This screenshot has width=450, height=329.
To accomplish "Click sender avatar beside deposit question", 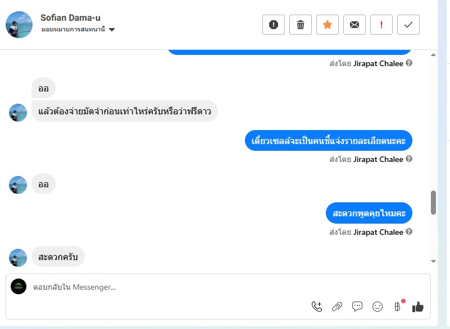I will coord(18,113).
